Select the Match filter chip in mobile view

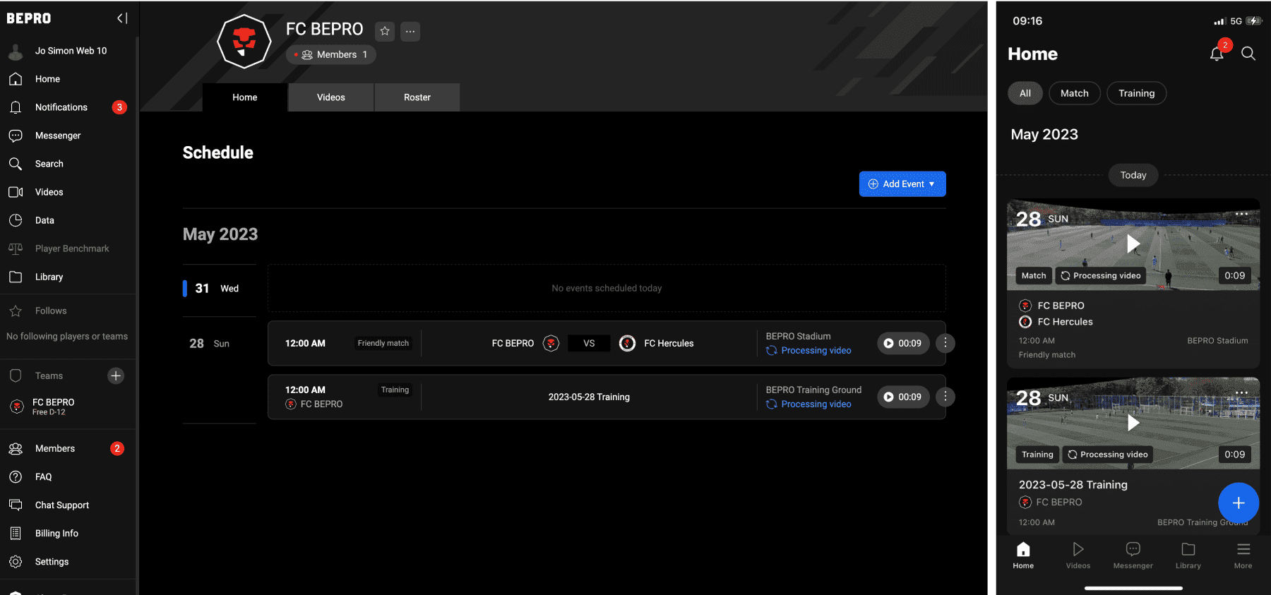[x=1075, y=93]
